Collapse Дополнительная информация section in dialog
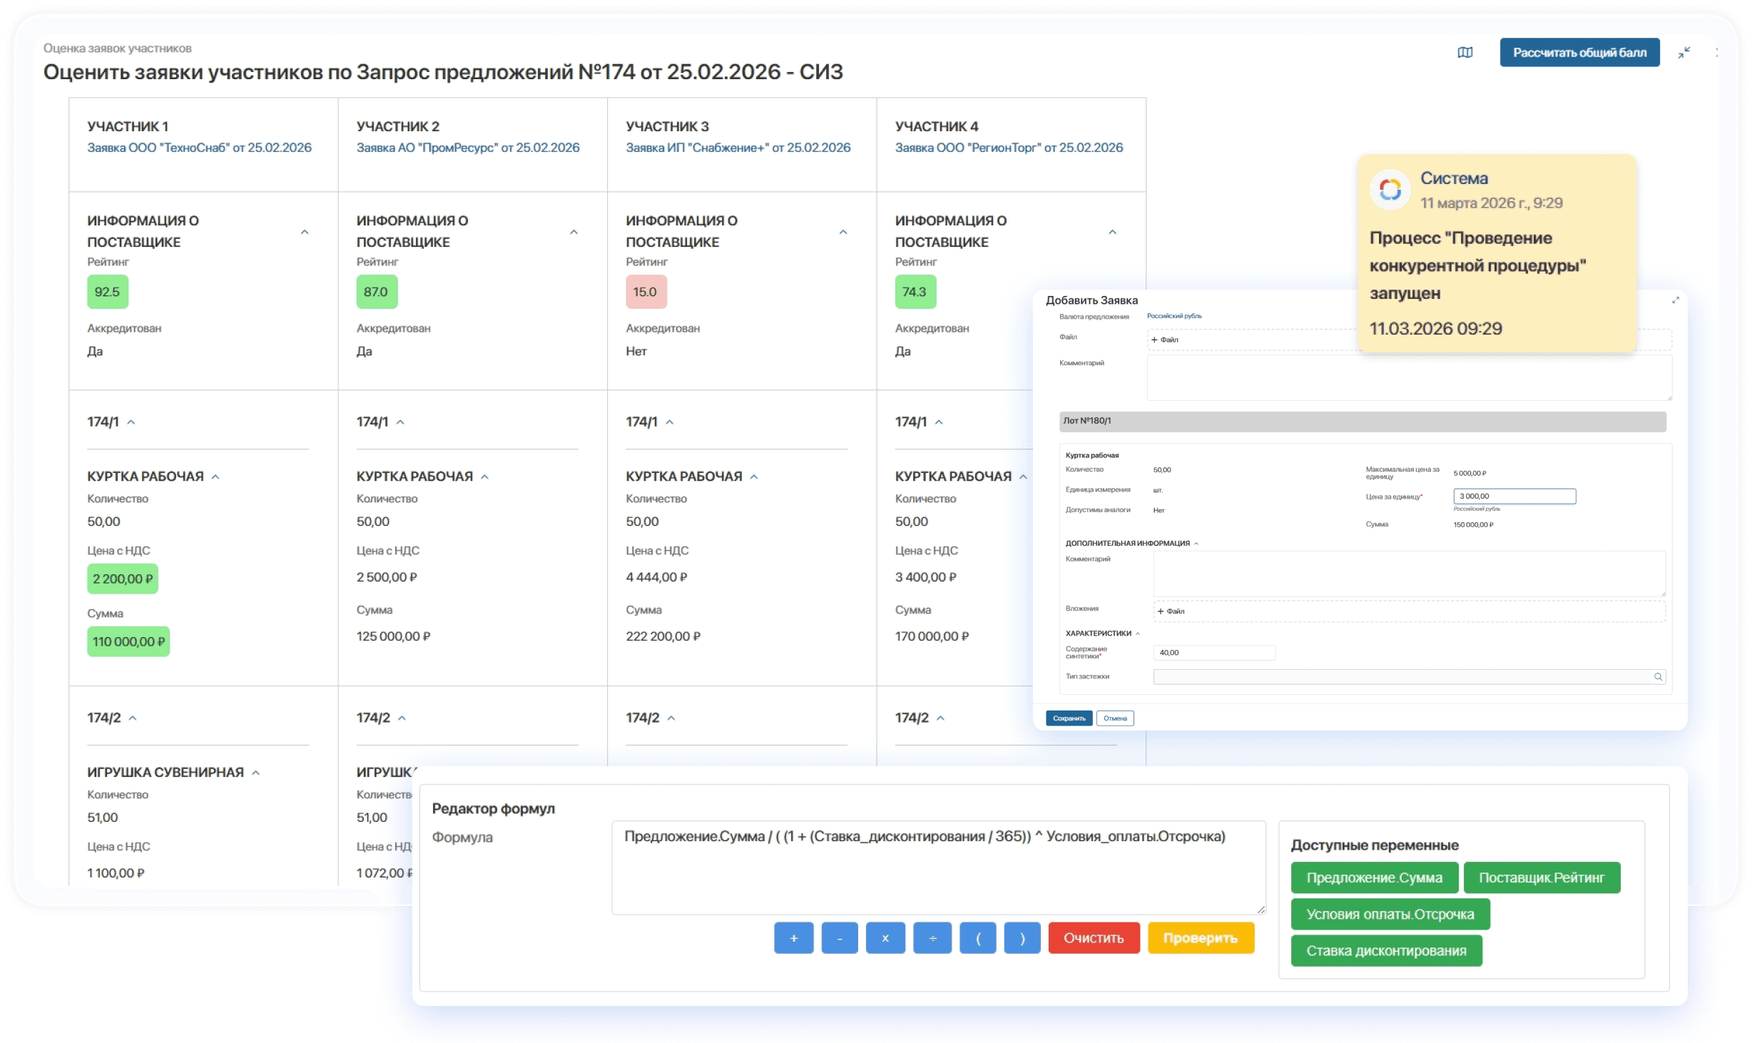The width and height of the screenshot is (1752, 1043). (1196, 544)
